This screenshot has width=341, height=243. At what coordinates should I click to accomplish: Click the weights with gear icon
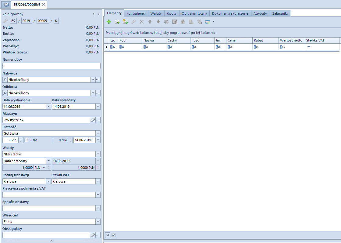[x=183, y=22]
